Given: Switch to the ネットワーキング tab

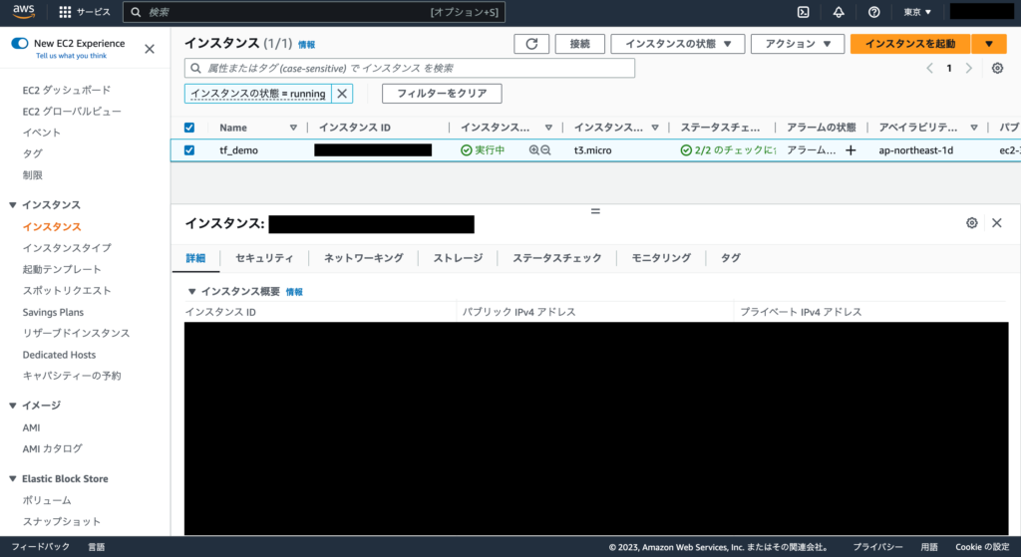Looking at the screenshot, I should pos(363,258).
